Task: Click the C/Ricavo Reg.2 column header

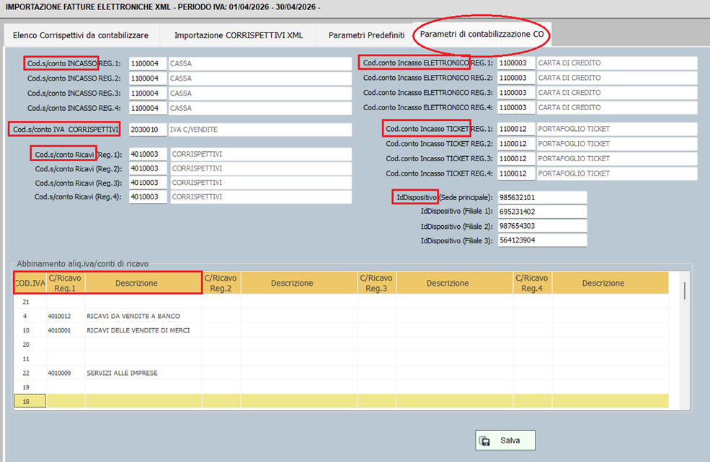Action: tap(221, 283)
